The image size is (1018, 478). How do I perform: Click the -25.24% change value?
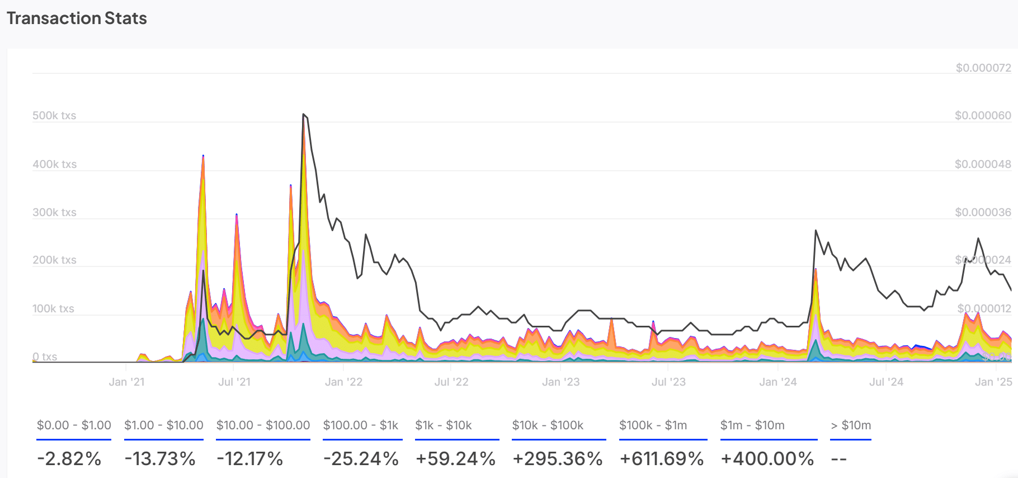click(361, 459)
